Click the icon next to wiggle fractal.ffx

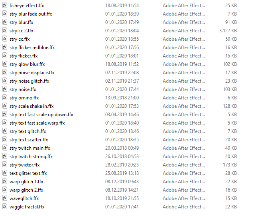pyautogui.click(x=5, y=206)
